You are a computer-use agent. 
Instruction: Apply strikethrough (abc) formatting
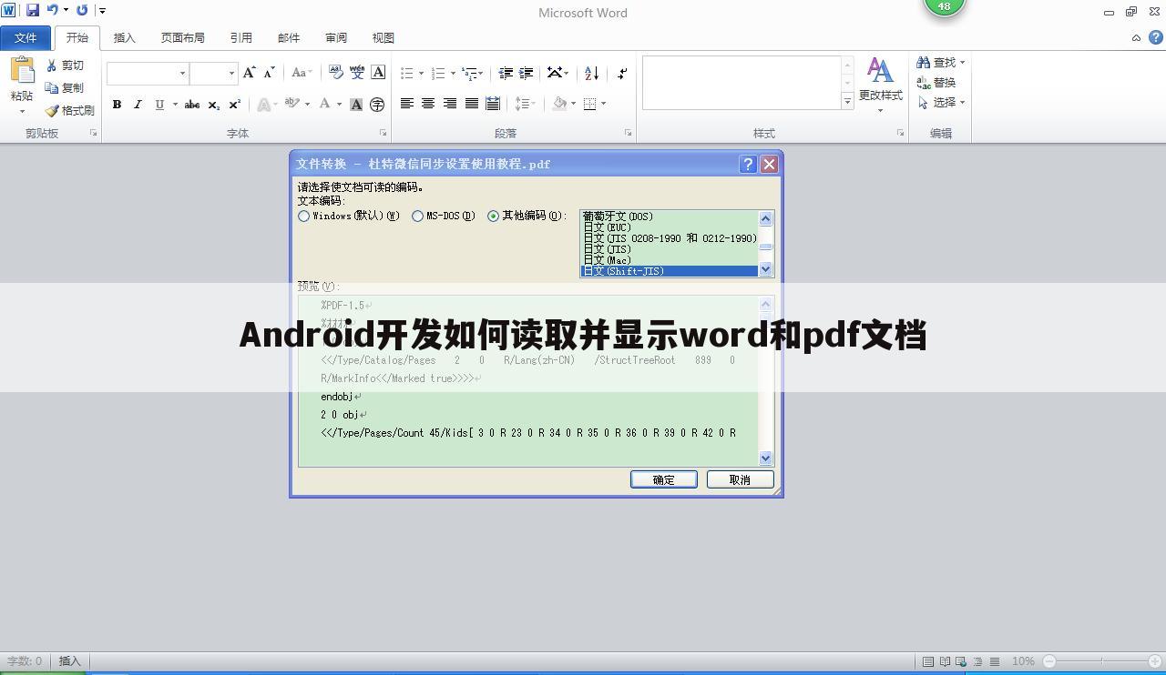(192, 104)
